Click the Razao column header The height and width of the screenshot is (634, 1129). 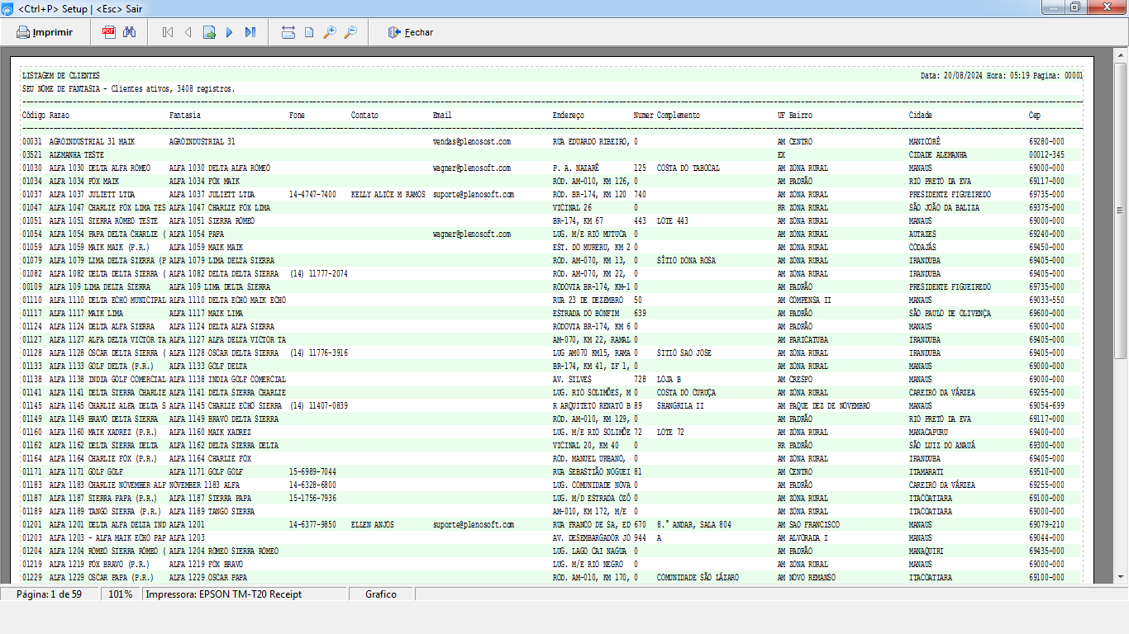(60, 116)
